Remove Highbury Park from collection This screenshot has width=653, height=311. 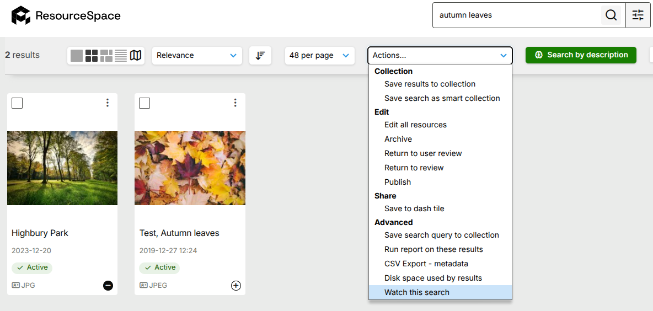108,286
